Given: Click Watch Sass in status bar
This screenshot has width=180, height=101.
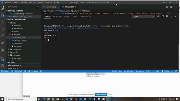Looking at the screenshot, I should coord(117,71).
